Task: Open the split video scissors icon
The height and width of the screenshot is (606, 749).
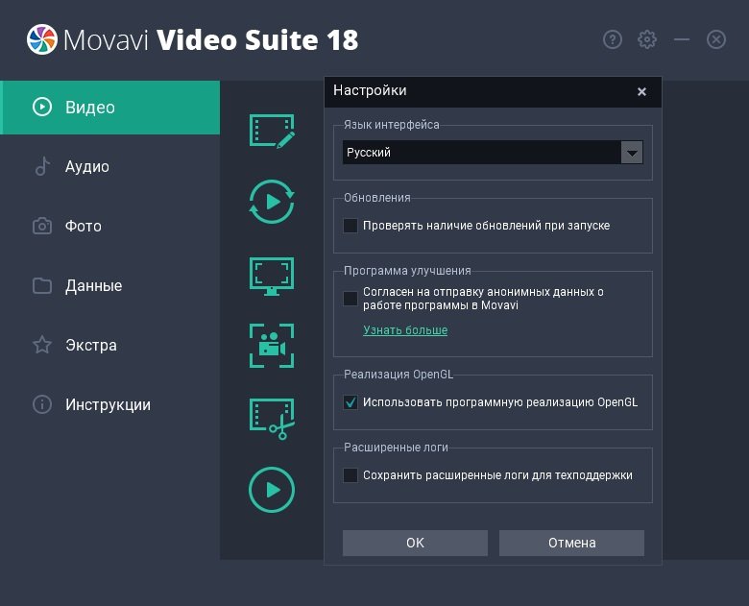Action: click(272, 419)
